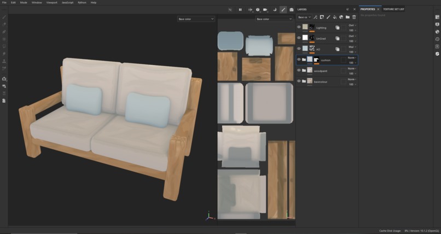441x234 pixels.
Task: Change the AO layer Mul blend mode
Action: (352, 47)
